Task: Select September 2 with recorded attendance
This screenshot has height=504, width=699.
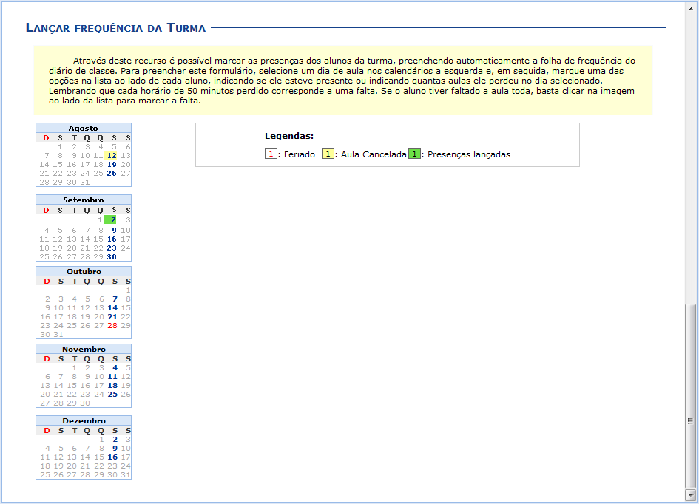Action: [112, 219]
